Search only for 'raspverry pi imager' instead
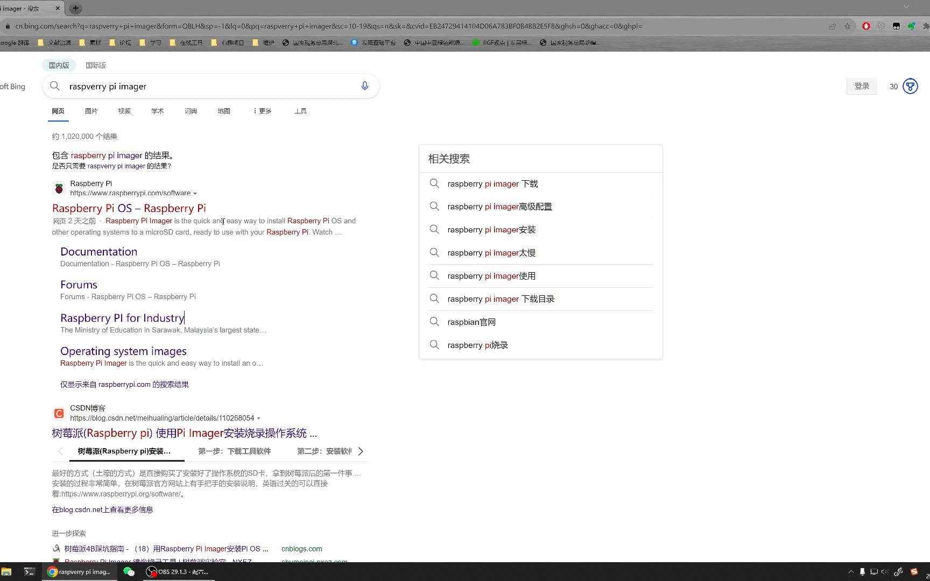The width and height of the screenshot is (930, 581). click(116, 166)
